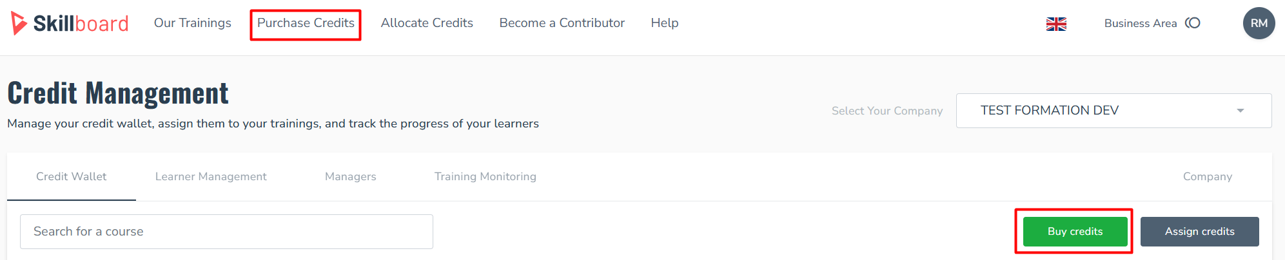Screen dimensions: 1285x260
Task: Open the Our Trainings menu
Action: click(192, 23)
